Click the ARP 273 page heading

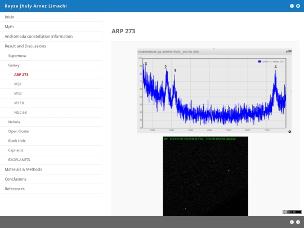point(123,31)
